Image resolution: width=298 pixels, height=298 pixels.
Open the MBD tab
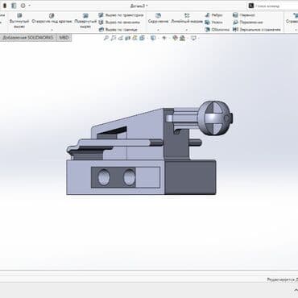pyautogui.click(x=64, y=38)
